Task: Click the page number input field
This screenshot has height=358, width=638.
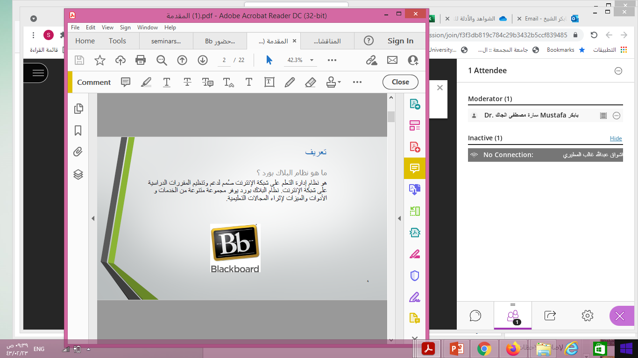Action: [225, 60]
